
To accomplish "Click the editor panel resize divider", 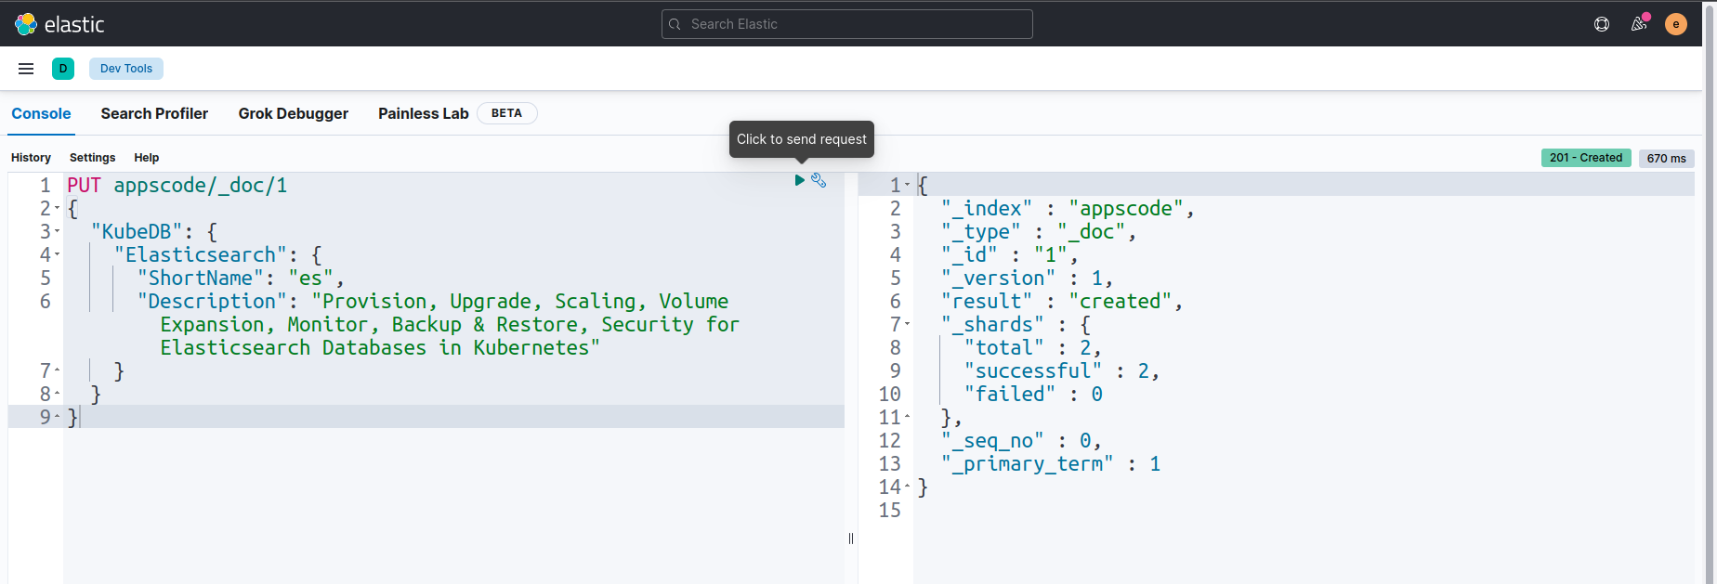I will (x=851, y=539).
